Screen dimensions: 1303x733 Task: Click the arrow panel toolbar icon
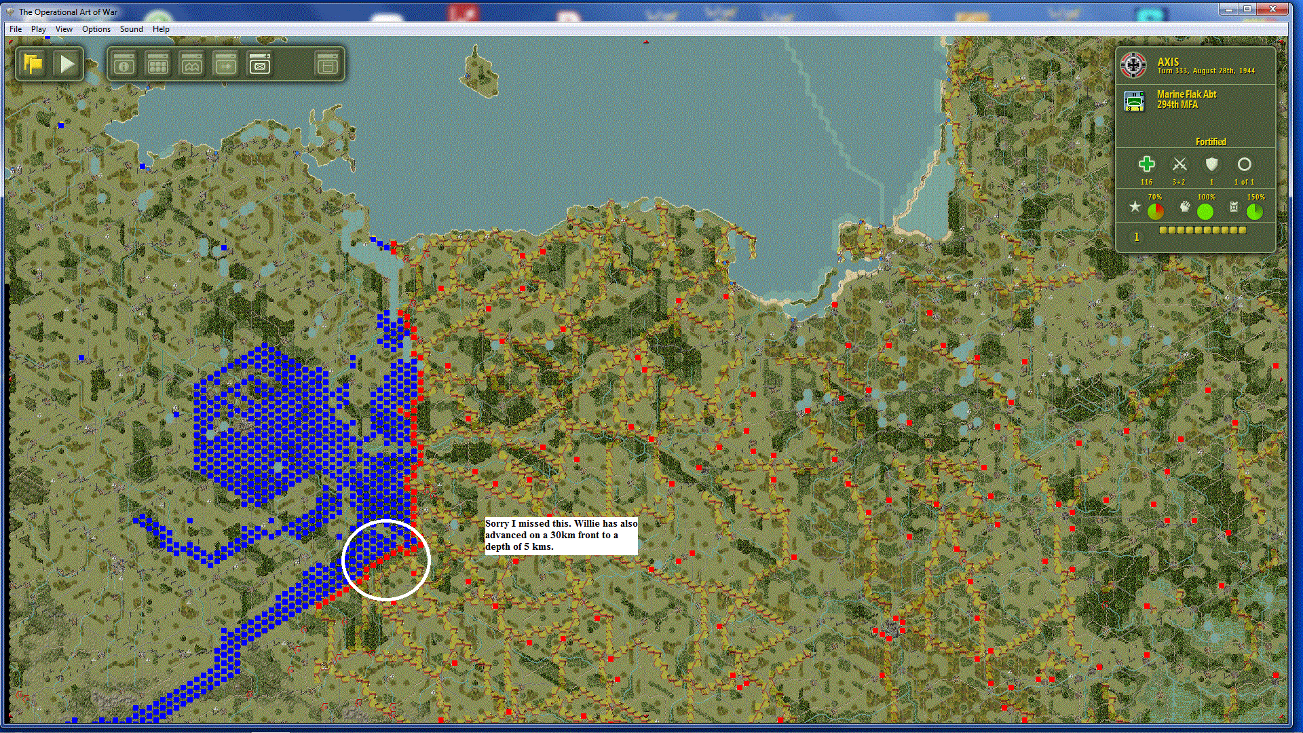tap(226, 64)
